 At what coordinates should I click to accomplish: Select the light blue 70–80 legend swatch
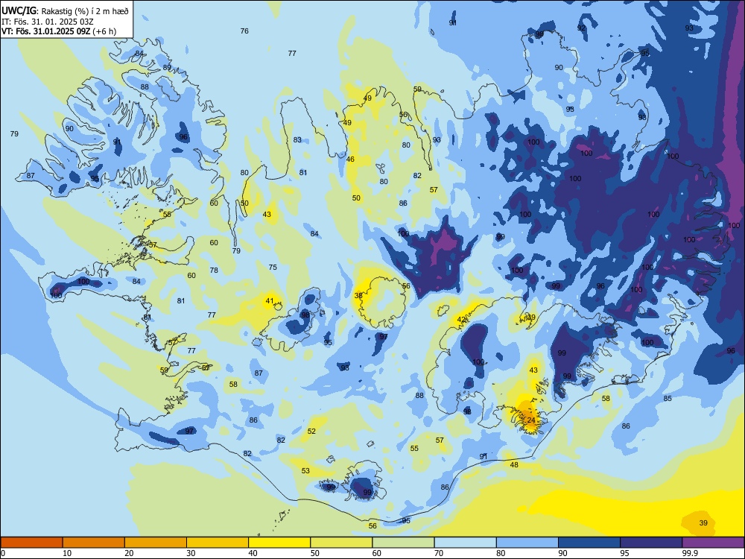point(465,543)
